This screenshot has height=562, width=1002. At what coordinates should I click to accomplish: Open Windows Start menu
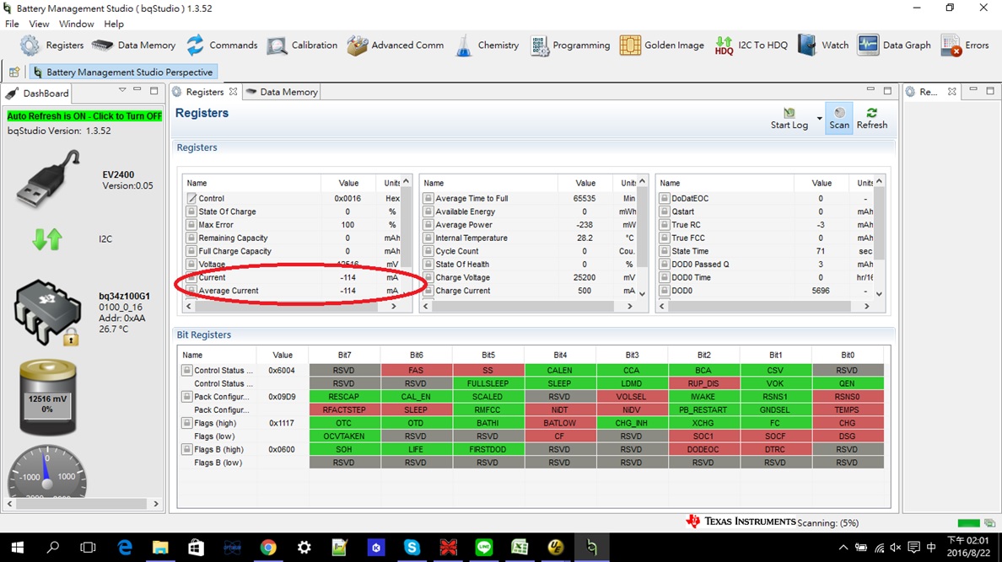(x=18, y=548)
